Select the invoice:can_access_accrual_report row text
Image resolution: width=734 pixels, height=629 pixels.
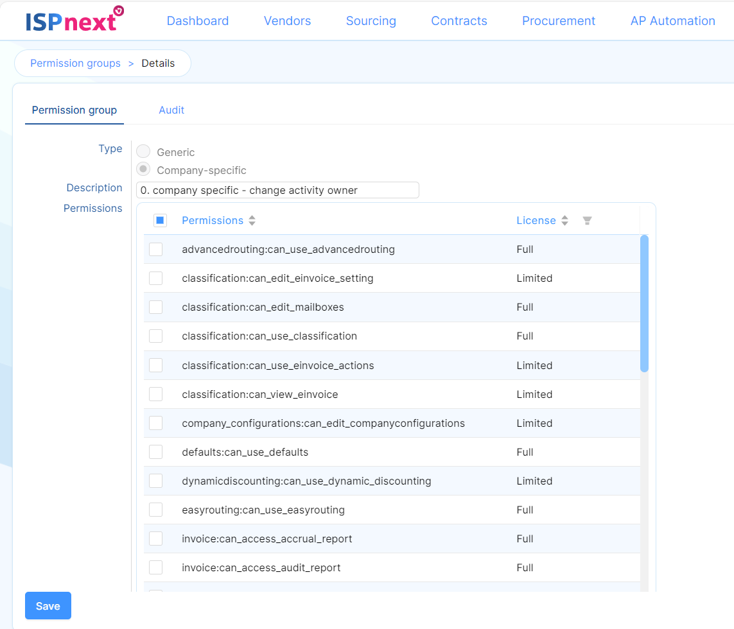(267, 539)
